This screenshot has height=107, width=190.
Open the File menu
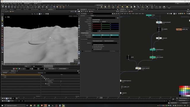2,4
